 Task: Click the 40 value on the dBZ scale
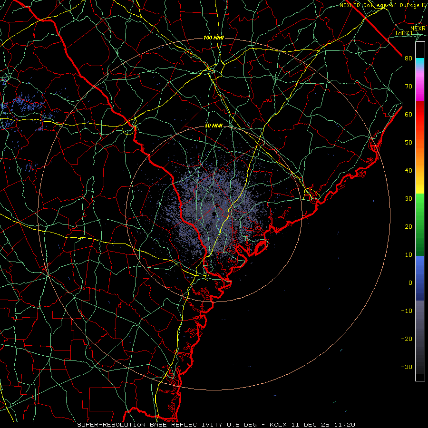(x=409, y=171)
